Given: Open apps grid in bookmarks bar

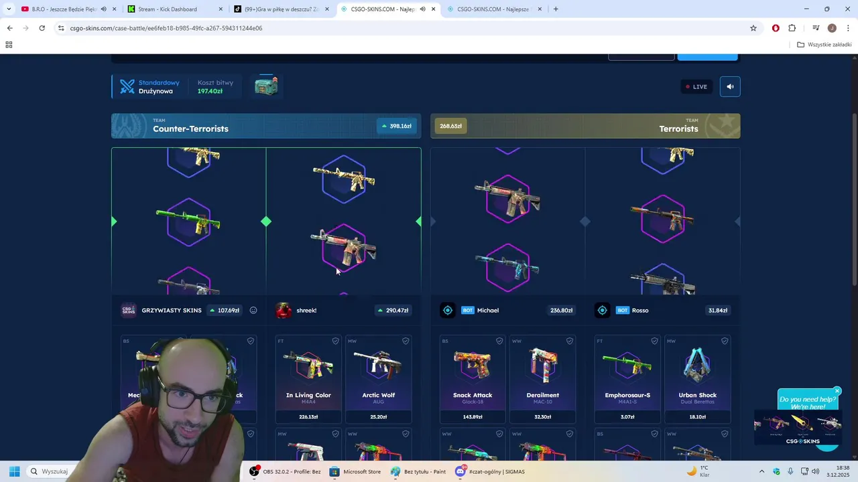Looking at the screenshot, I should point(9,45).
